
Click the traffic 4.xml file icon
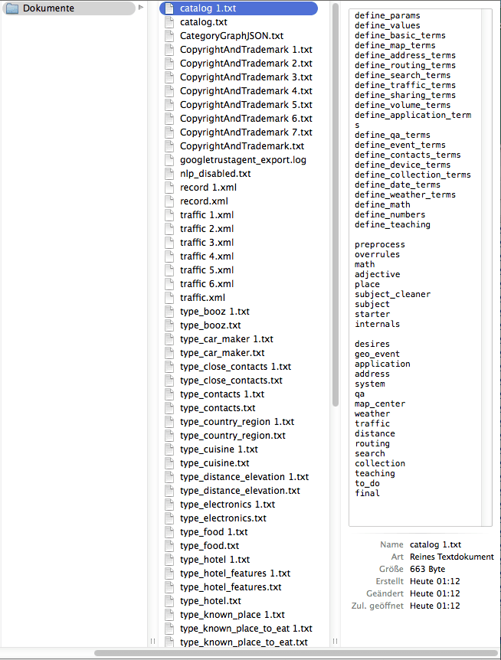tap(169, 256)
